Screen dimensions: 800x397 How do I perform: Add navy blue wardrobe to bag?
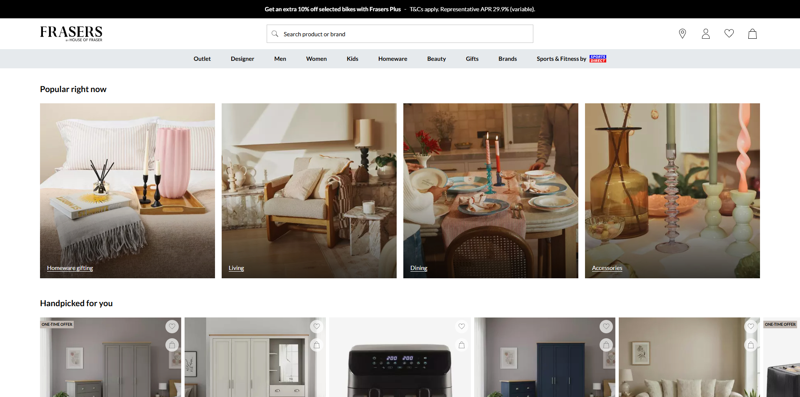[x=606, y=345]
